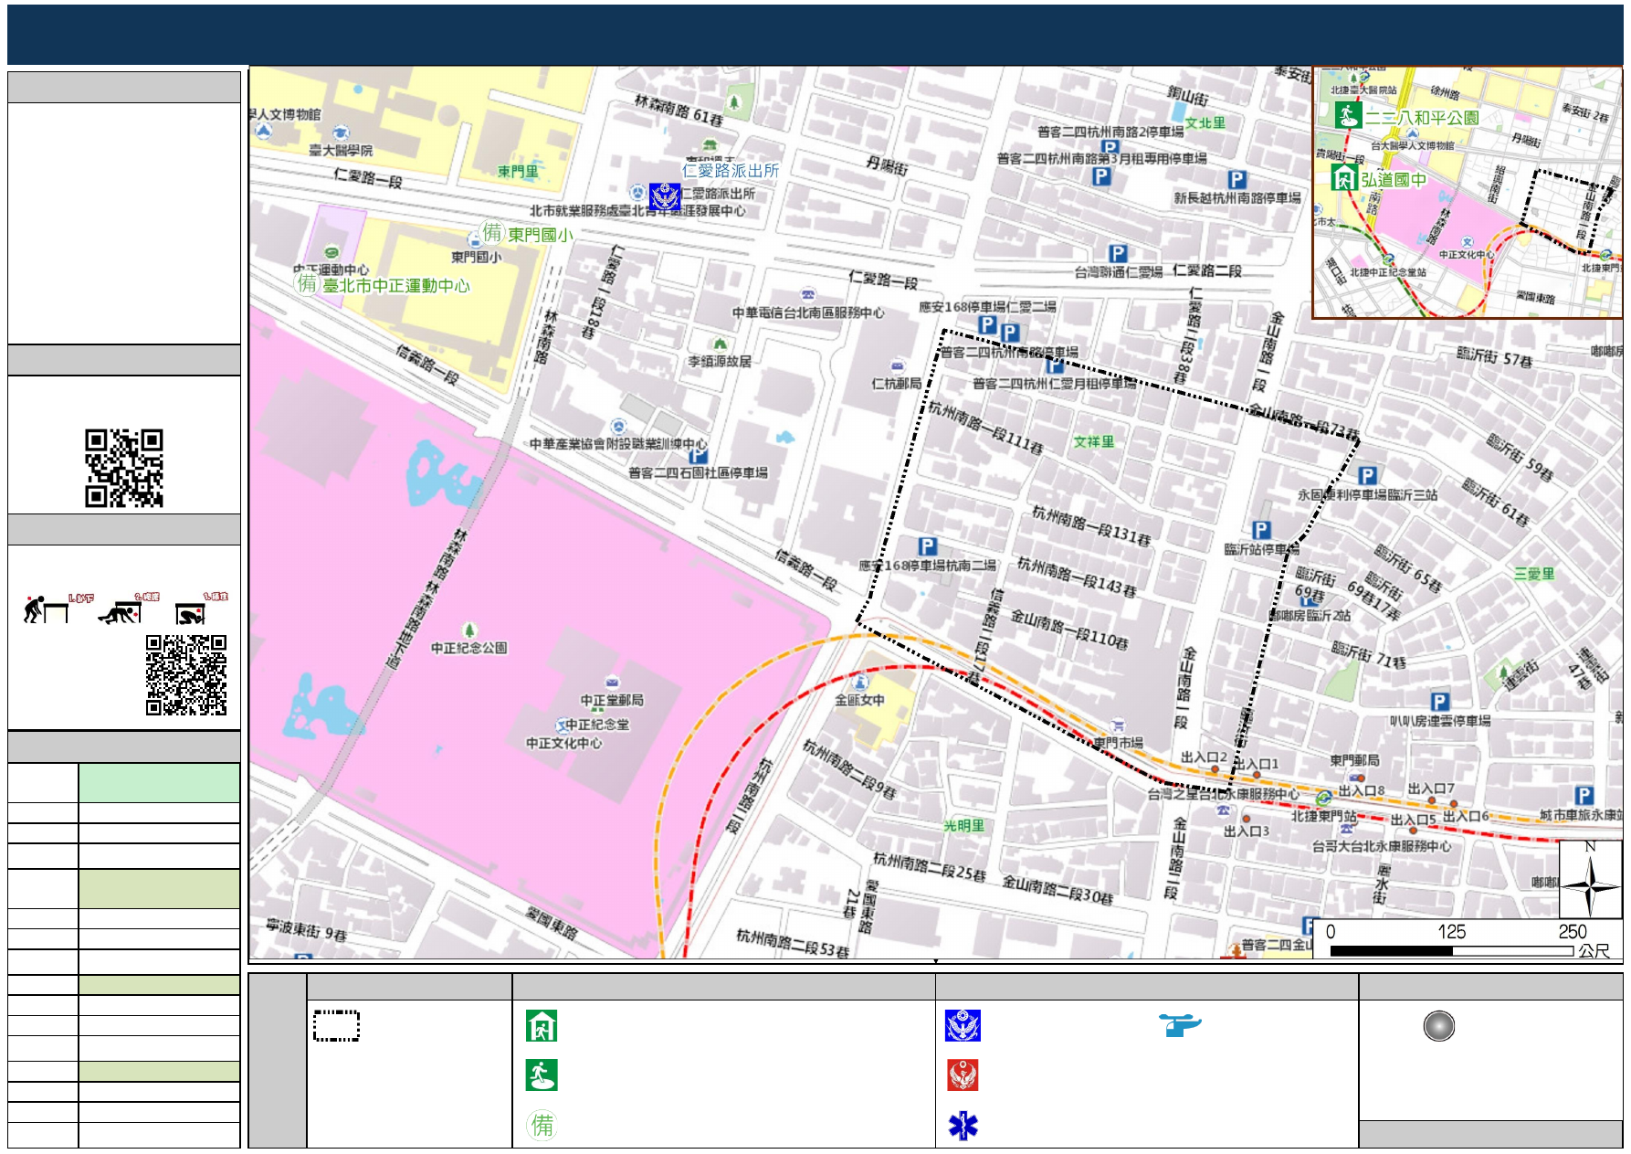Click the upper QR code in the left panel

[x=124, y=468]
